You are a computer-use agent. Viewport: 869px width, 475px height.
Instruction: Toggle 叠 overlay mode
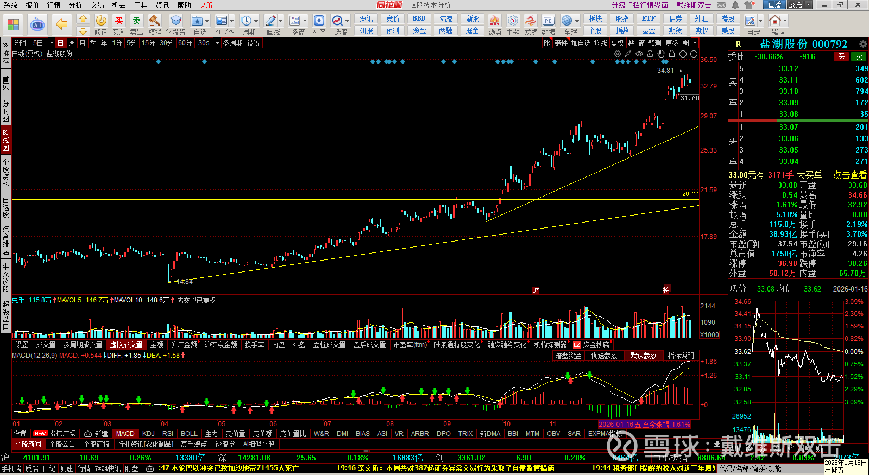coord(631,43)
